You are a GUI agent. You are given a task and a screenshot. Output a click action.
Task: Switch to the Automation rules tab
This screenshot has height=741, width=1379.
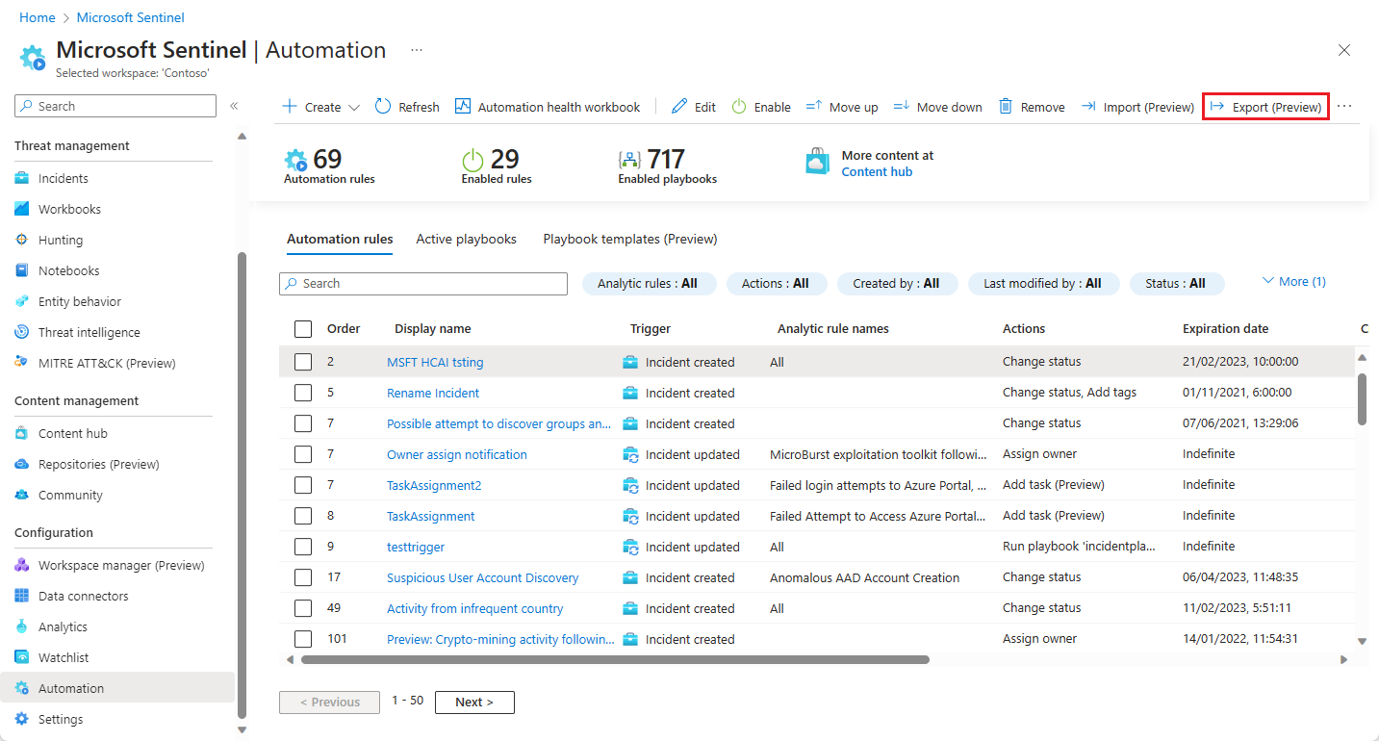(x=340, y=240)
